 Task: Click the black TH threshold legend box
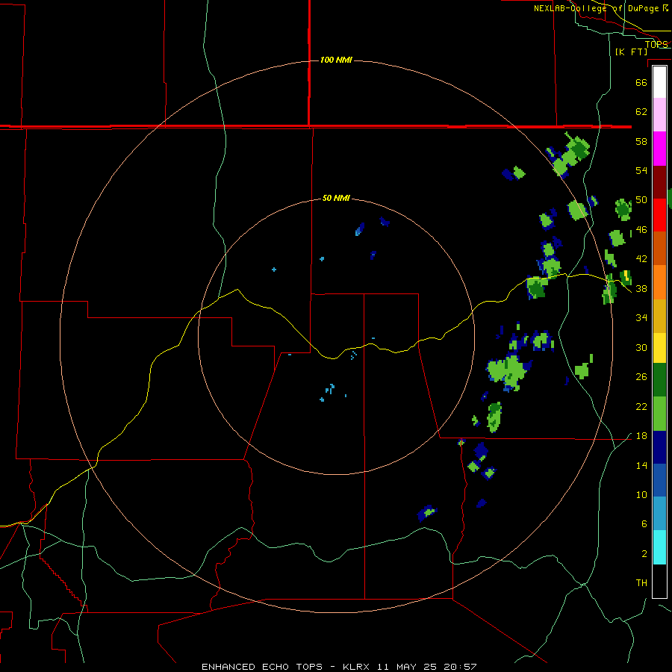pyautogui.click(x=659, y=581)
